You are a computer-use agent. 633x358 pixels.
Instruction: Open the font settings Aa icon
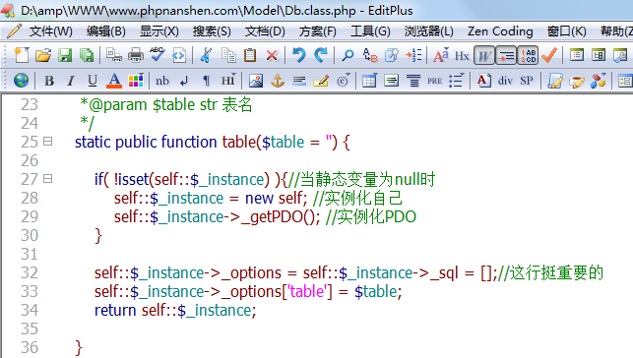441,55
